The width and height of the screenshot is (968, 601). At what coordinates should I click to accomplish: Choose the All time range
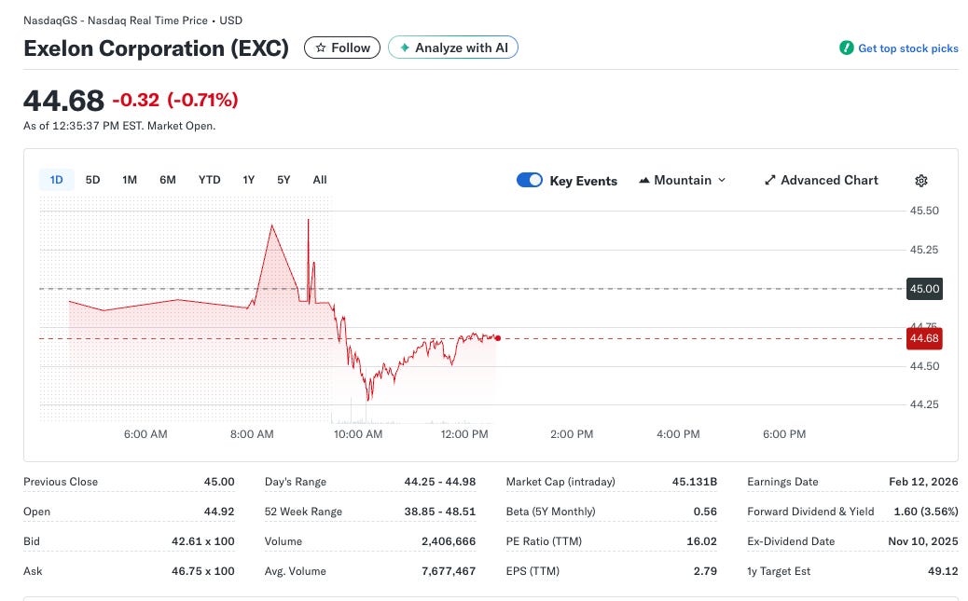click(320, 180)
